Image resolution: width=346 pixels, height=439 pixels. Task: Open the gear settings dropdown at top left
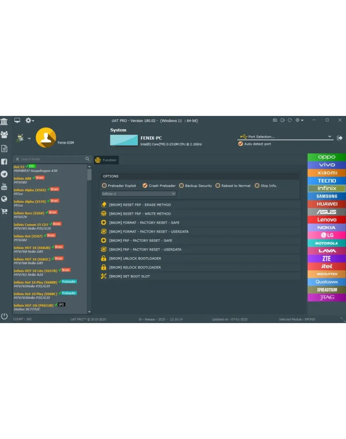pos(30,120)
